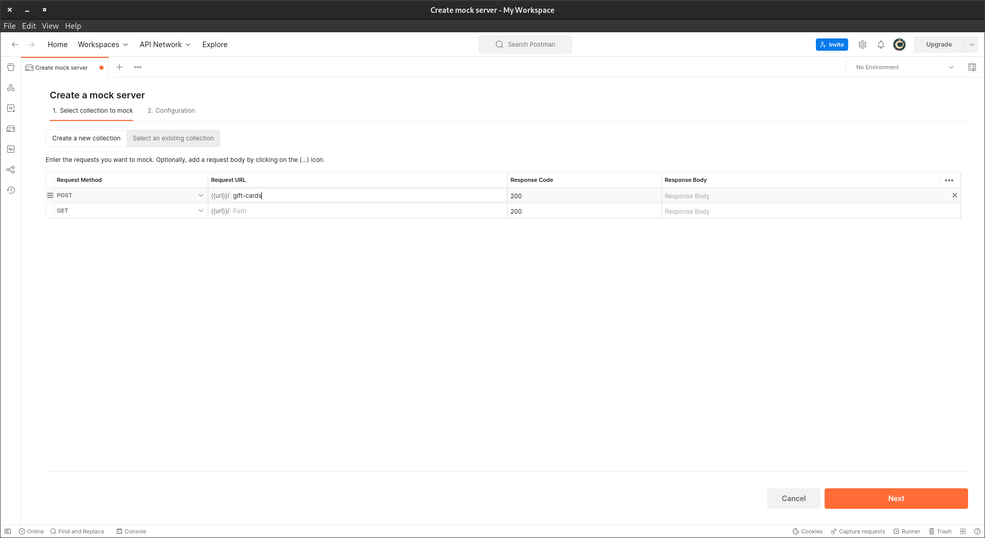Open the Flows sidebar panel

[x=11, y=170]
